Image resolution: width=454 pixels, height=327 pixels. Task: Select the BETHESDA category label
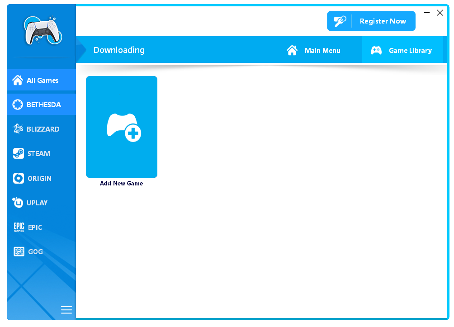pyautogui.click(x=44, y=105)
